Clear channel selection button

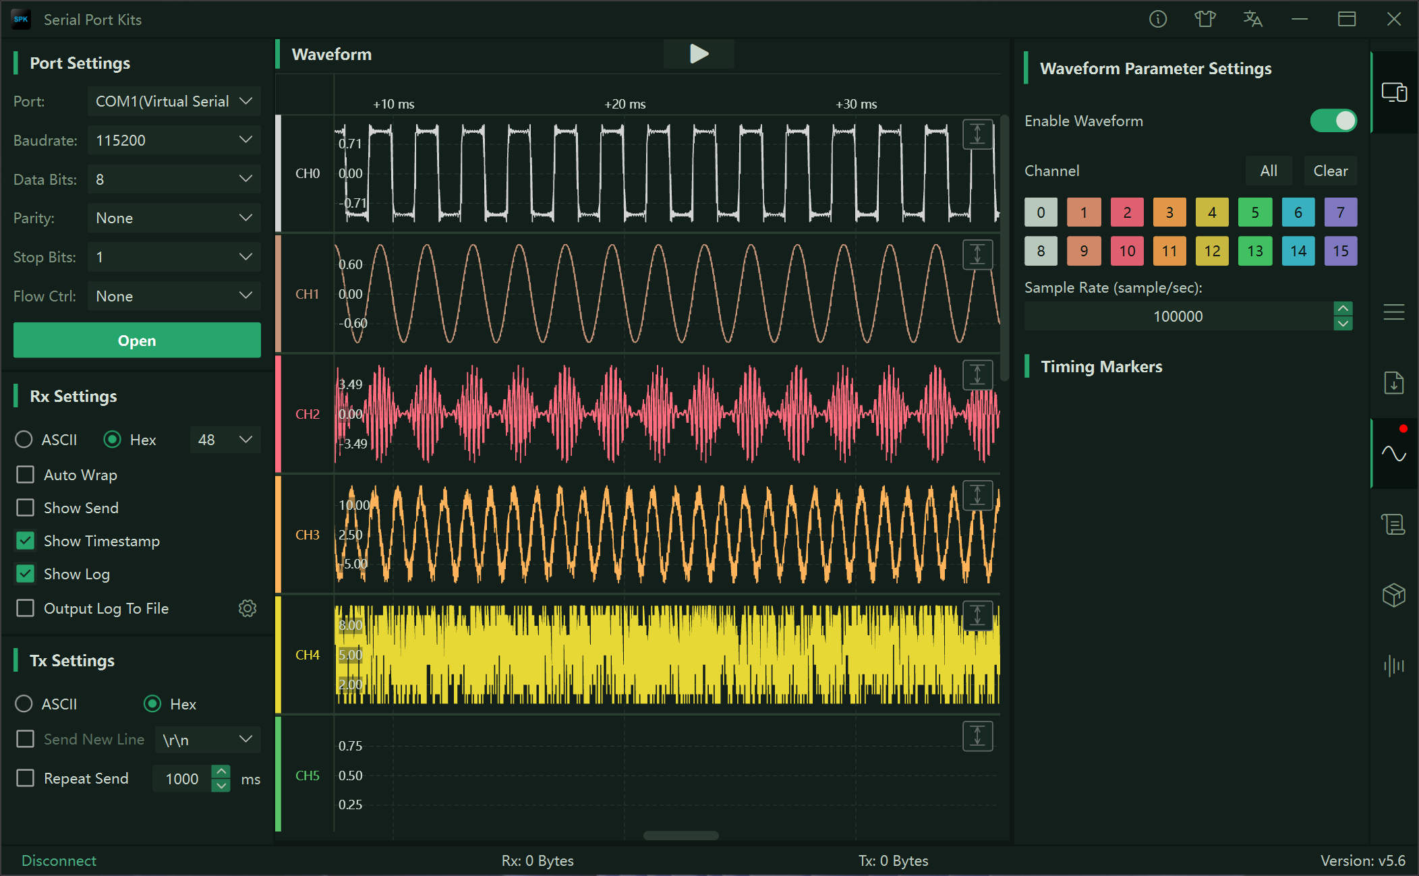tap(1330, 171)
